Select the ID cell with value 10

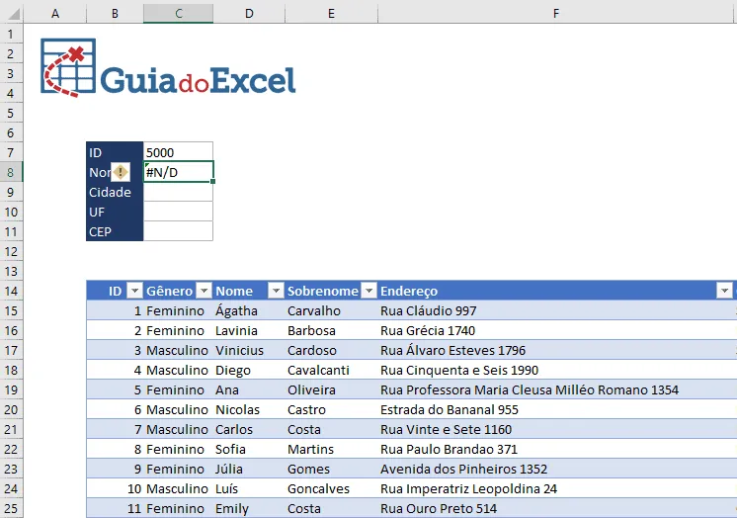point(115,488)
